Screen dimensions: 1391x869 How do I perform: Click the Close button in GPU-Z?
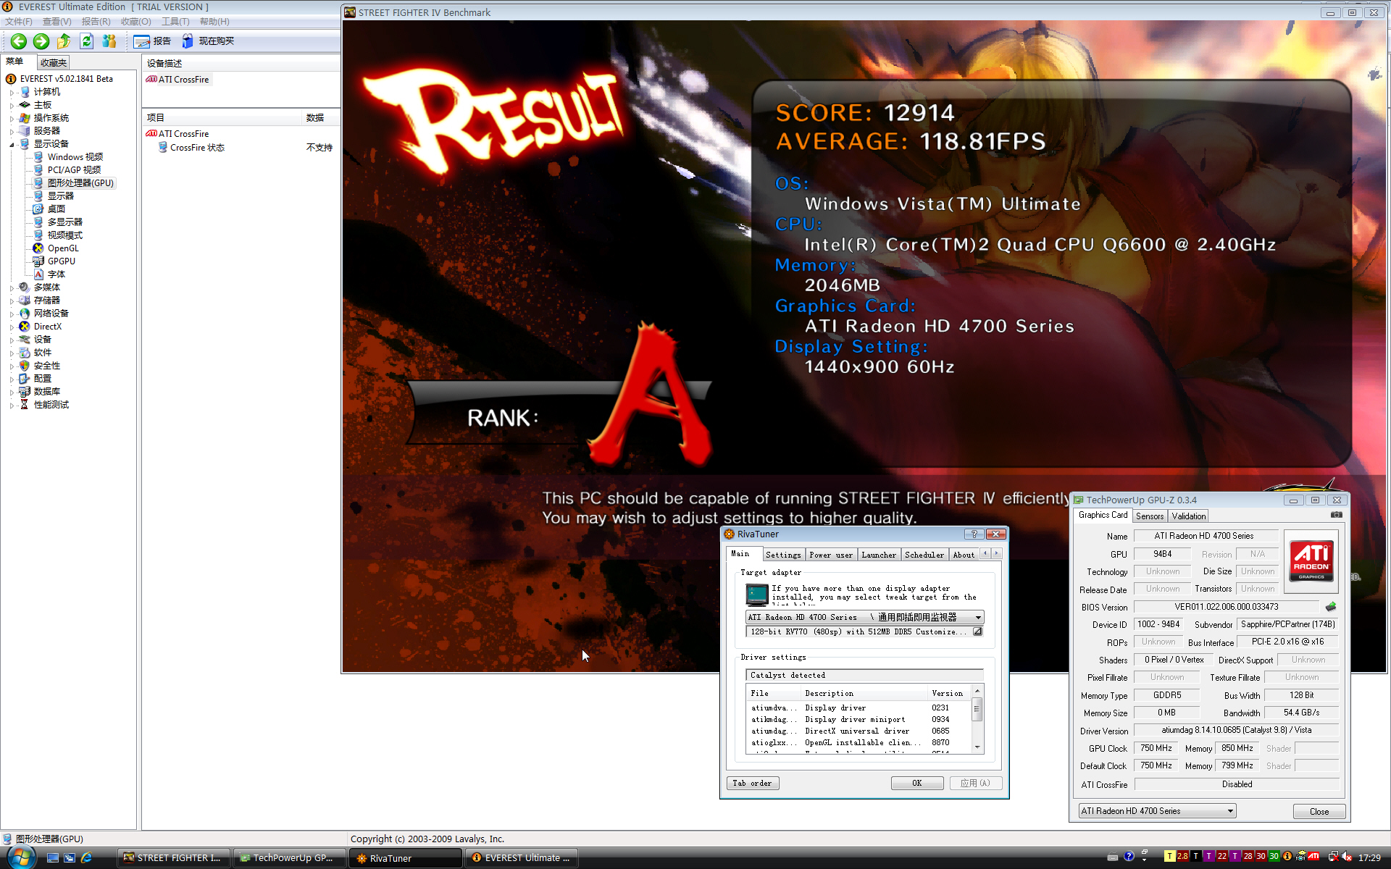click(x=1319, y=812)
